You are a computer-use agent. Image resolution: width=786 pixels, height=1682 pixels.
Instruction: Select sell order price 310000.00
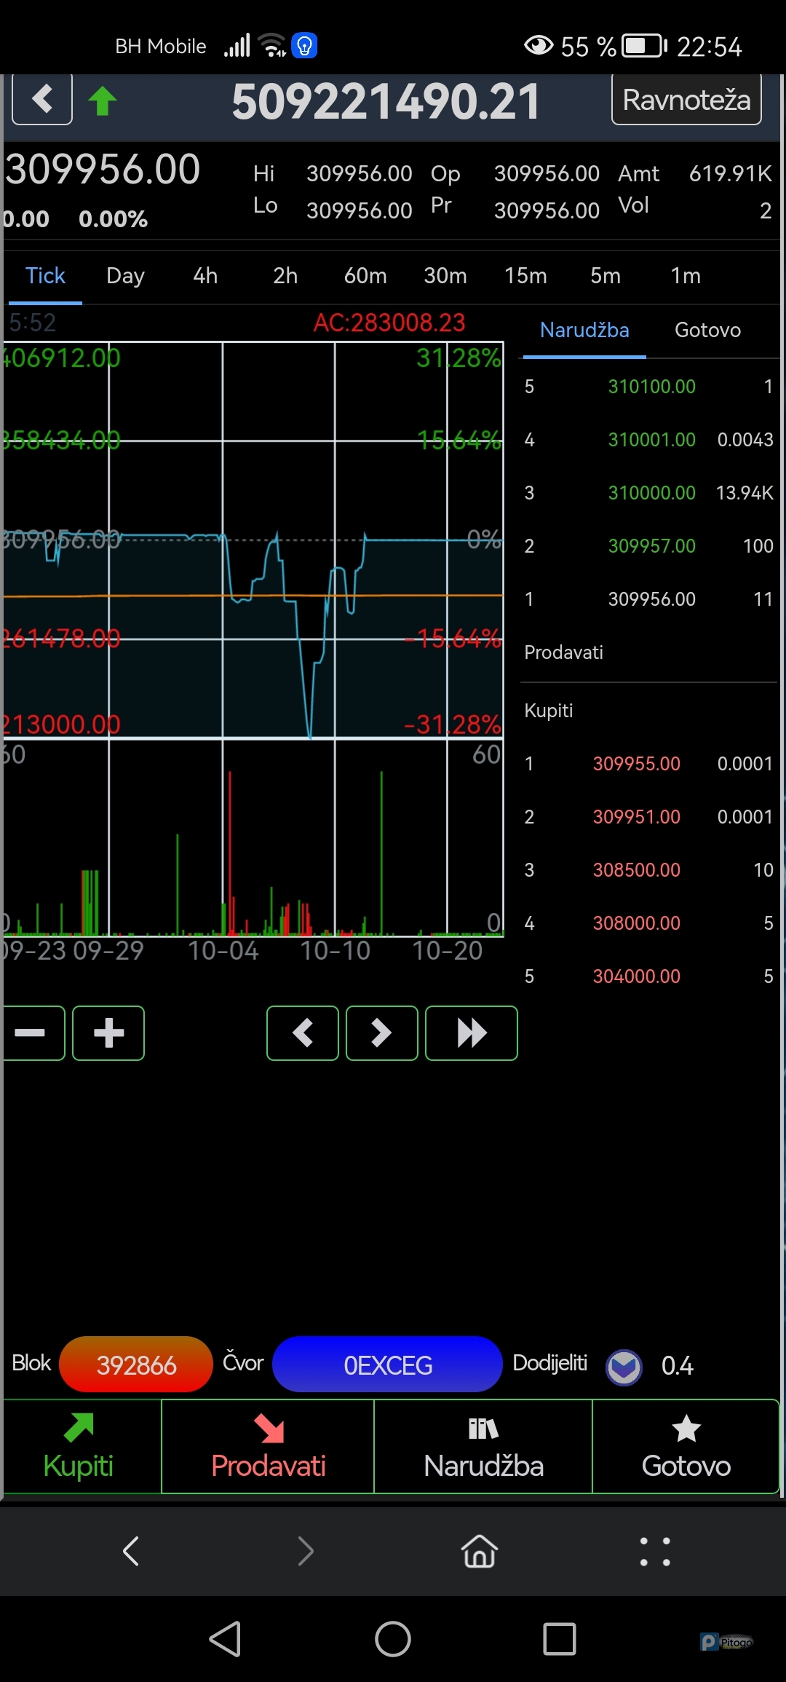[x=651, y=493]
